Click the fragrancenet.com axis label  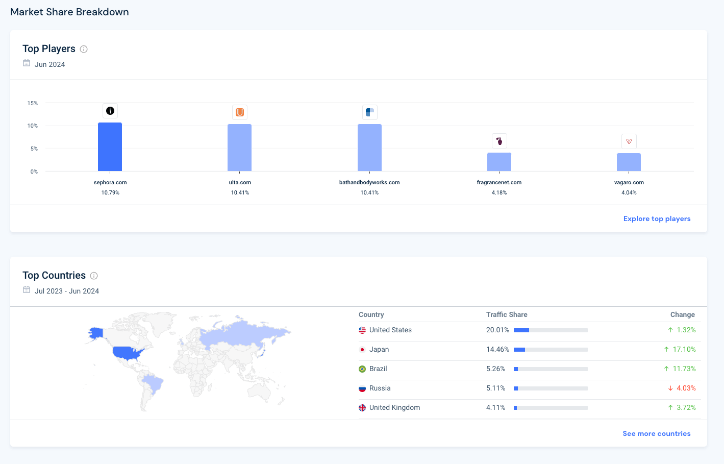499,182
